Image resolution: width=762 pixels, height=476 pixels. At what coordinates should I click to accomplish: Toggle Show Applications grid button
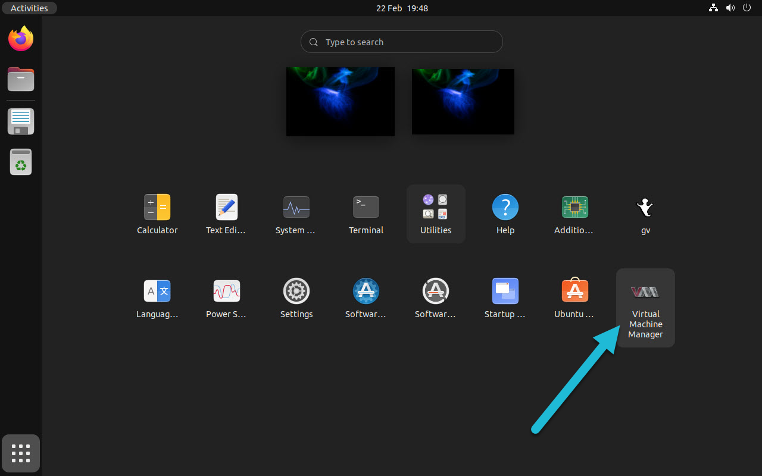21,453
